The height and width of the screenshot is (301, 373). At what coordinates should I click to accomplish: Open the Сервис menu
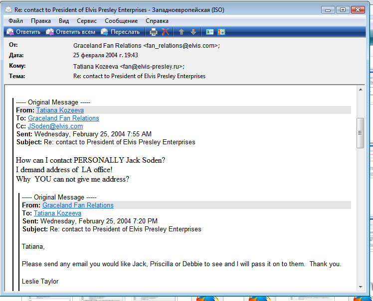(x=87, y=21)
